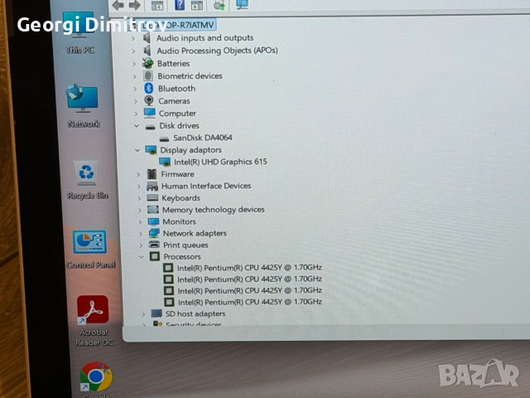Click the Display adaptors category icon

click(151, 149)
